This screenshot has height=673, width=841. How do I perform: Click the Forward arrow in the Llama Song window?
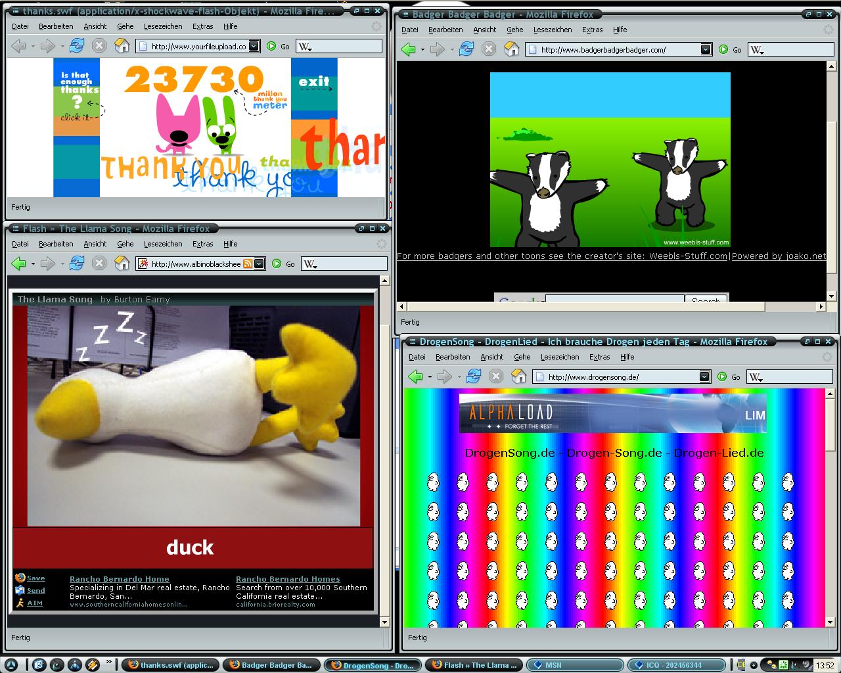point(47,264)
